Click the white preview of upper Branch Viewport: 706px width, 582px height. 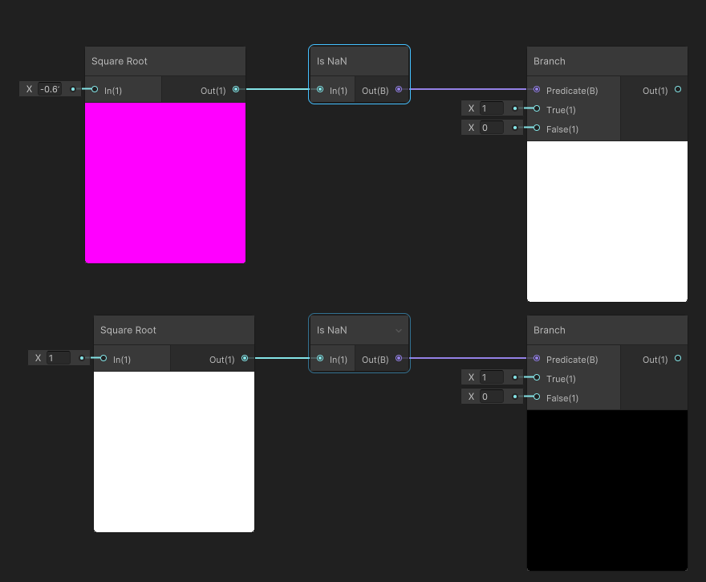pyautogui.click(x=607, y=222)
